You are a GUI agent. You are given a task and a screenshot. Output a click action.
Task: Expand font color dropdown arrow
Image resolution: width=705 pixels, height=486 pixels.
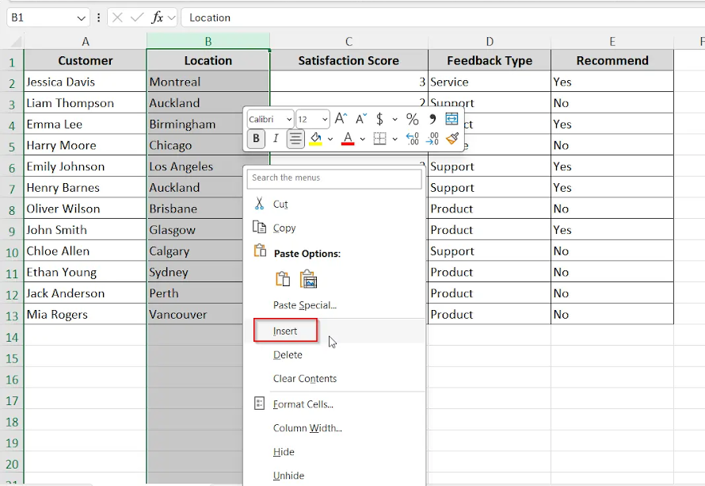pos(362,139)
